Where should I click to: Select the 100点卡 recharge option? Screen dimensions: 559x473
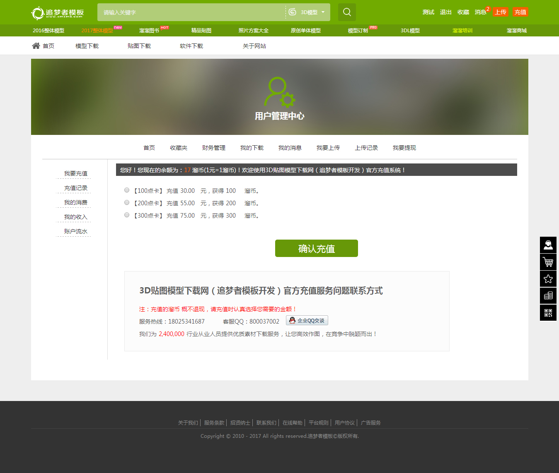point(127,190)
